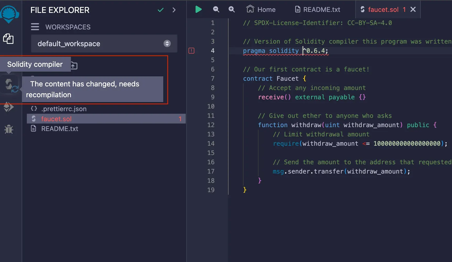
Task: Switch to the Home tab
Action: pyautogui.click(x=261, y=10)
